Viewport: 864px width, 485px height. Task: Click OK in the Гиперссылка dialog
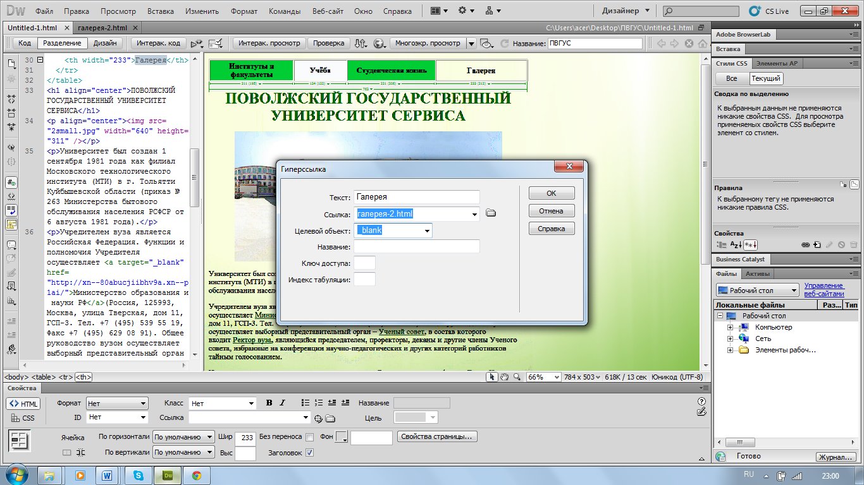552,193
